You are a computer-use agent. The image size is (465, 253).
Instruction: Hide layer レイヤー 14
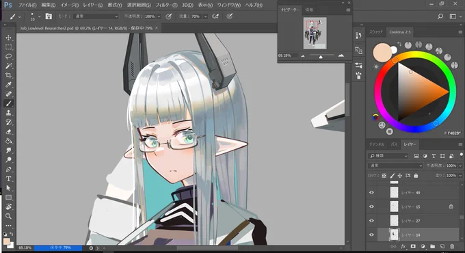pyautogui.click(x=371, y=235)
